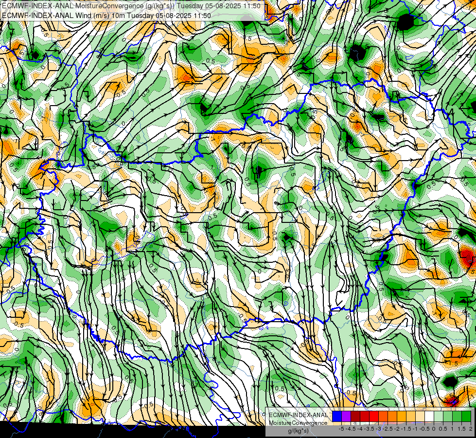Click the '-4.5' legend tick label
Image resolution: width=476 pixels, height=438 pixels.
tap(351, 429)
